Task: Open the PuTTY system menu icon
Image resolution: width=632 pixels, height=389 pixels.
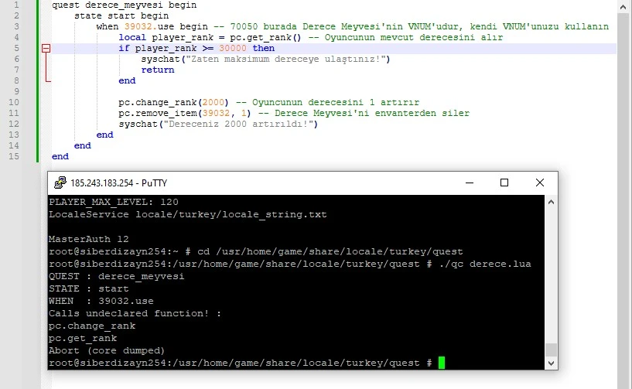Action: pyautogui.click(x=59, y=183)
